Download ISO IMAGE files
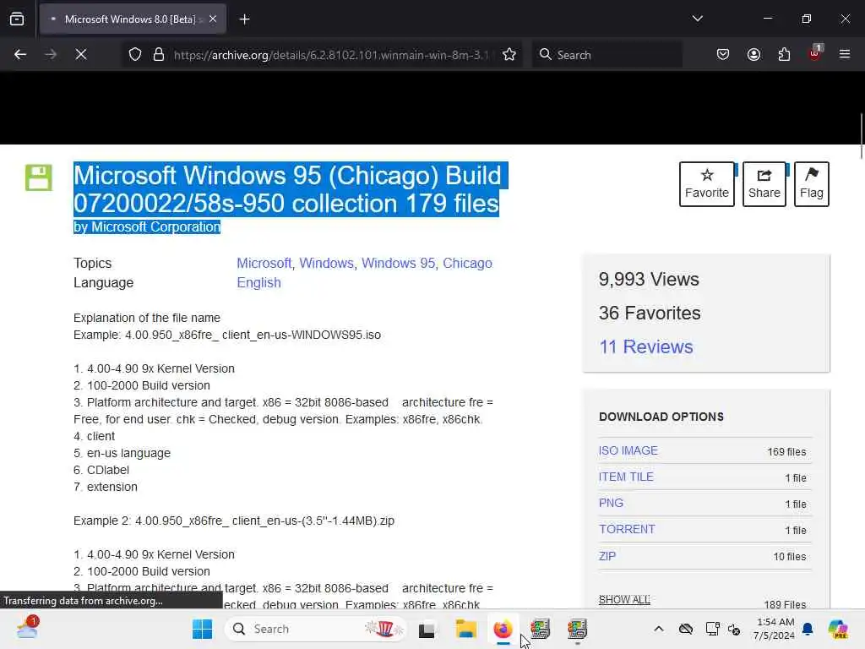Viewport: 865px width, 649px height. click(628, 451)
